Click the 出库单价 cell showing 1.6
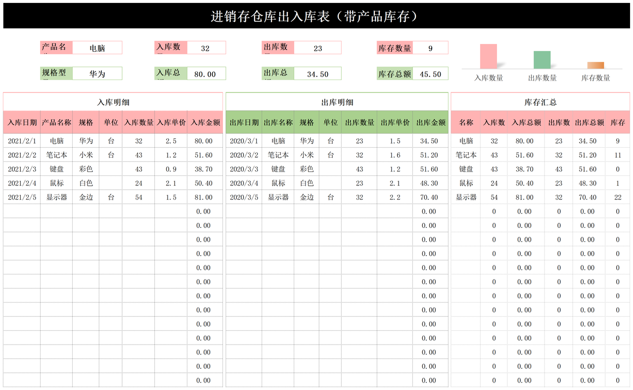The width and height of the screenshot is (633, 390). point(395,155)
